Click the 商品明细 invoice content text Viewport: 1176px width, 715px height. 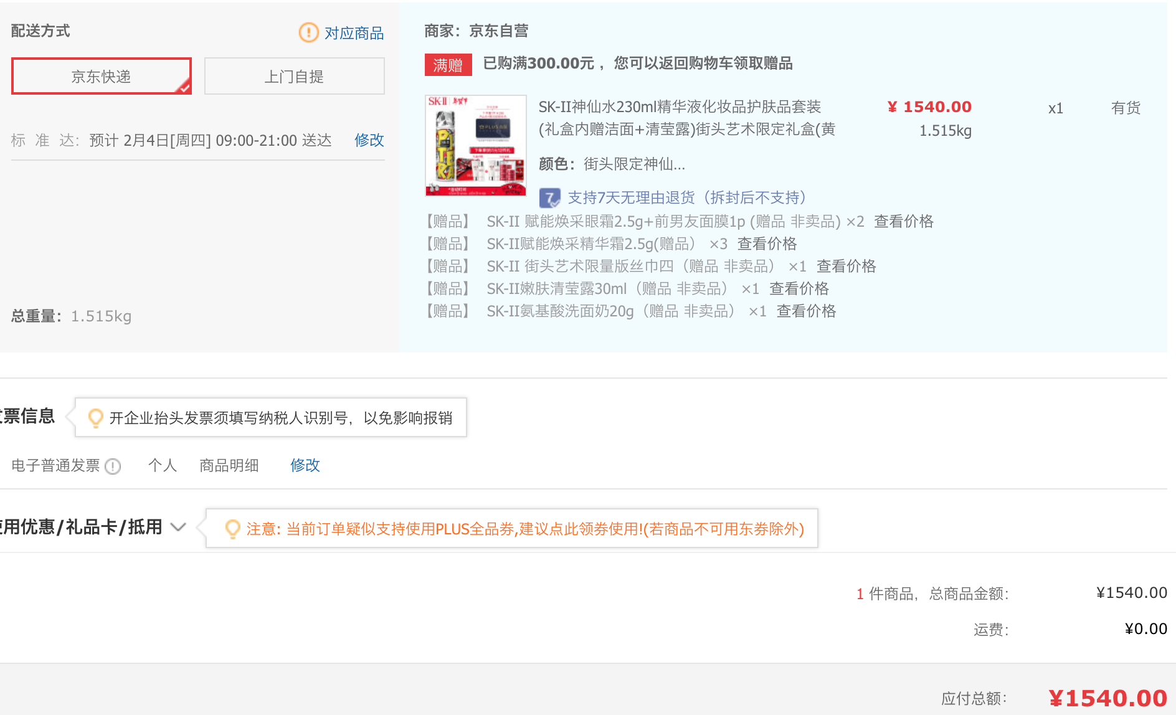click(229, 465)
